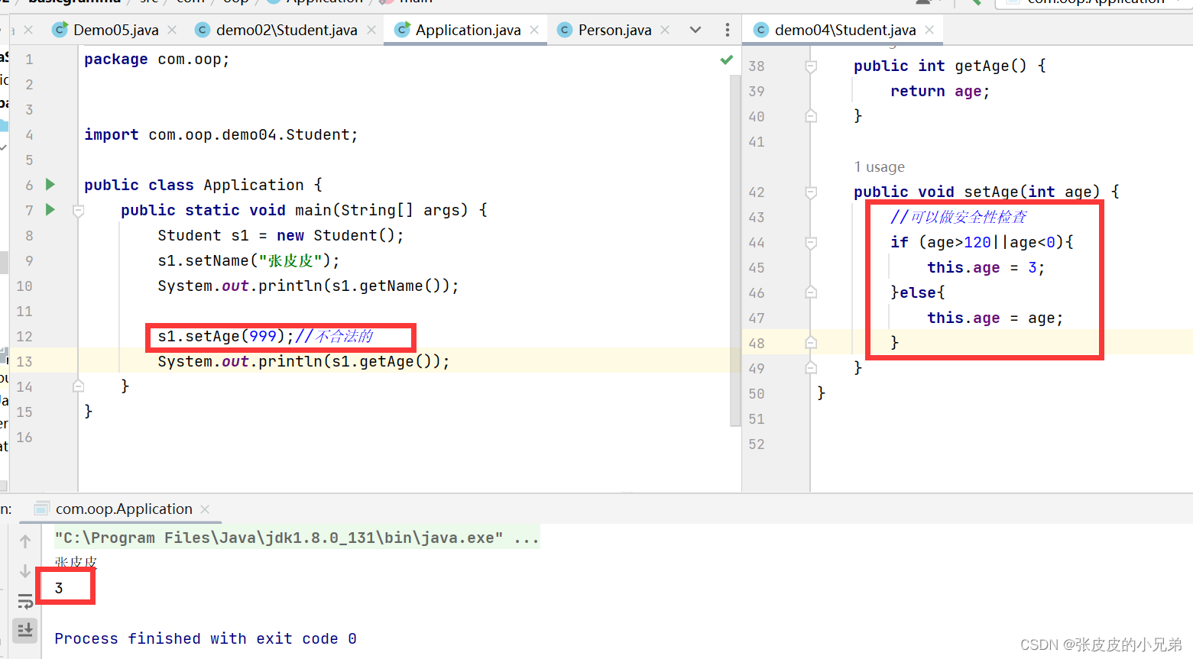Open the com.oop.Application run tab
This screenshot has height=659, width=1193.
124,509
